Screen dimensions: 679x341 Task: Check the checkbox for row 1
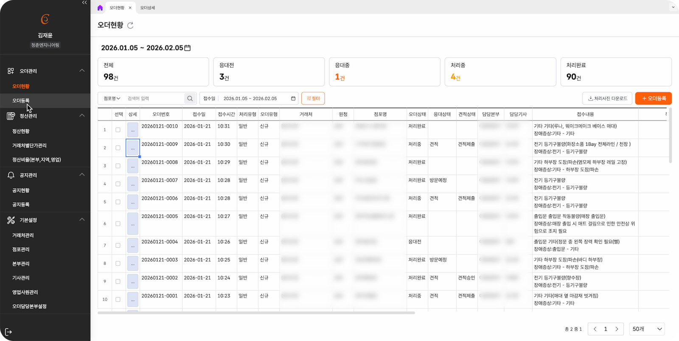click(x=118, y=130)
